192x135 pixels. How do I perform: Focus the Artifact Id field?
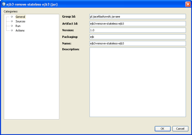137,24
